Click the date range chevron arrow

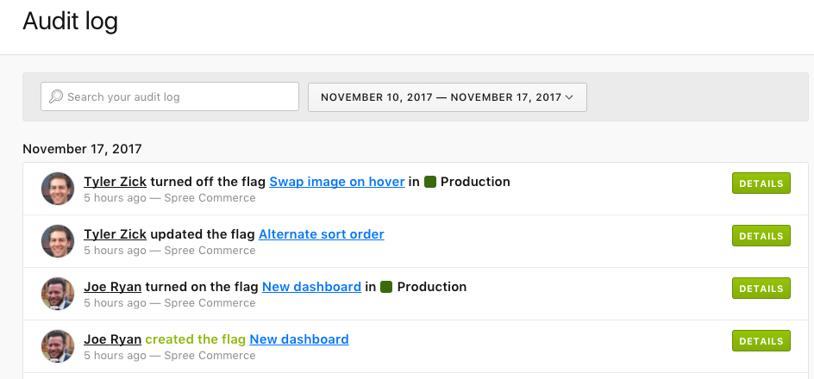click(x=569, y=97)
